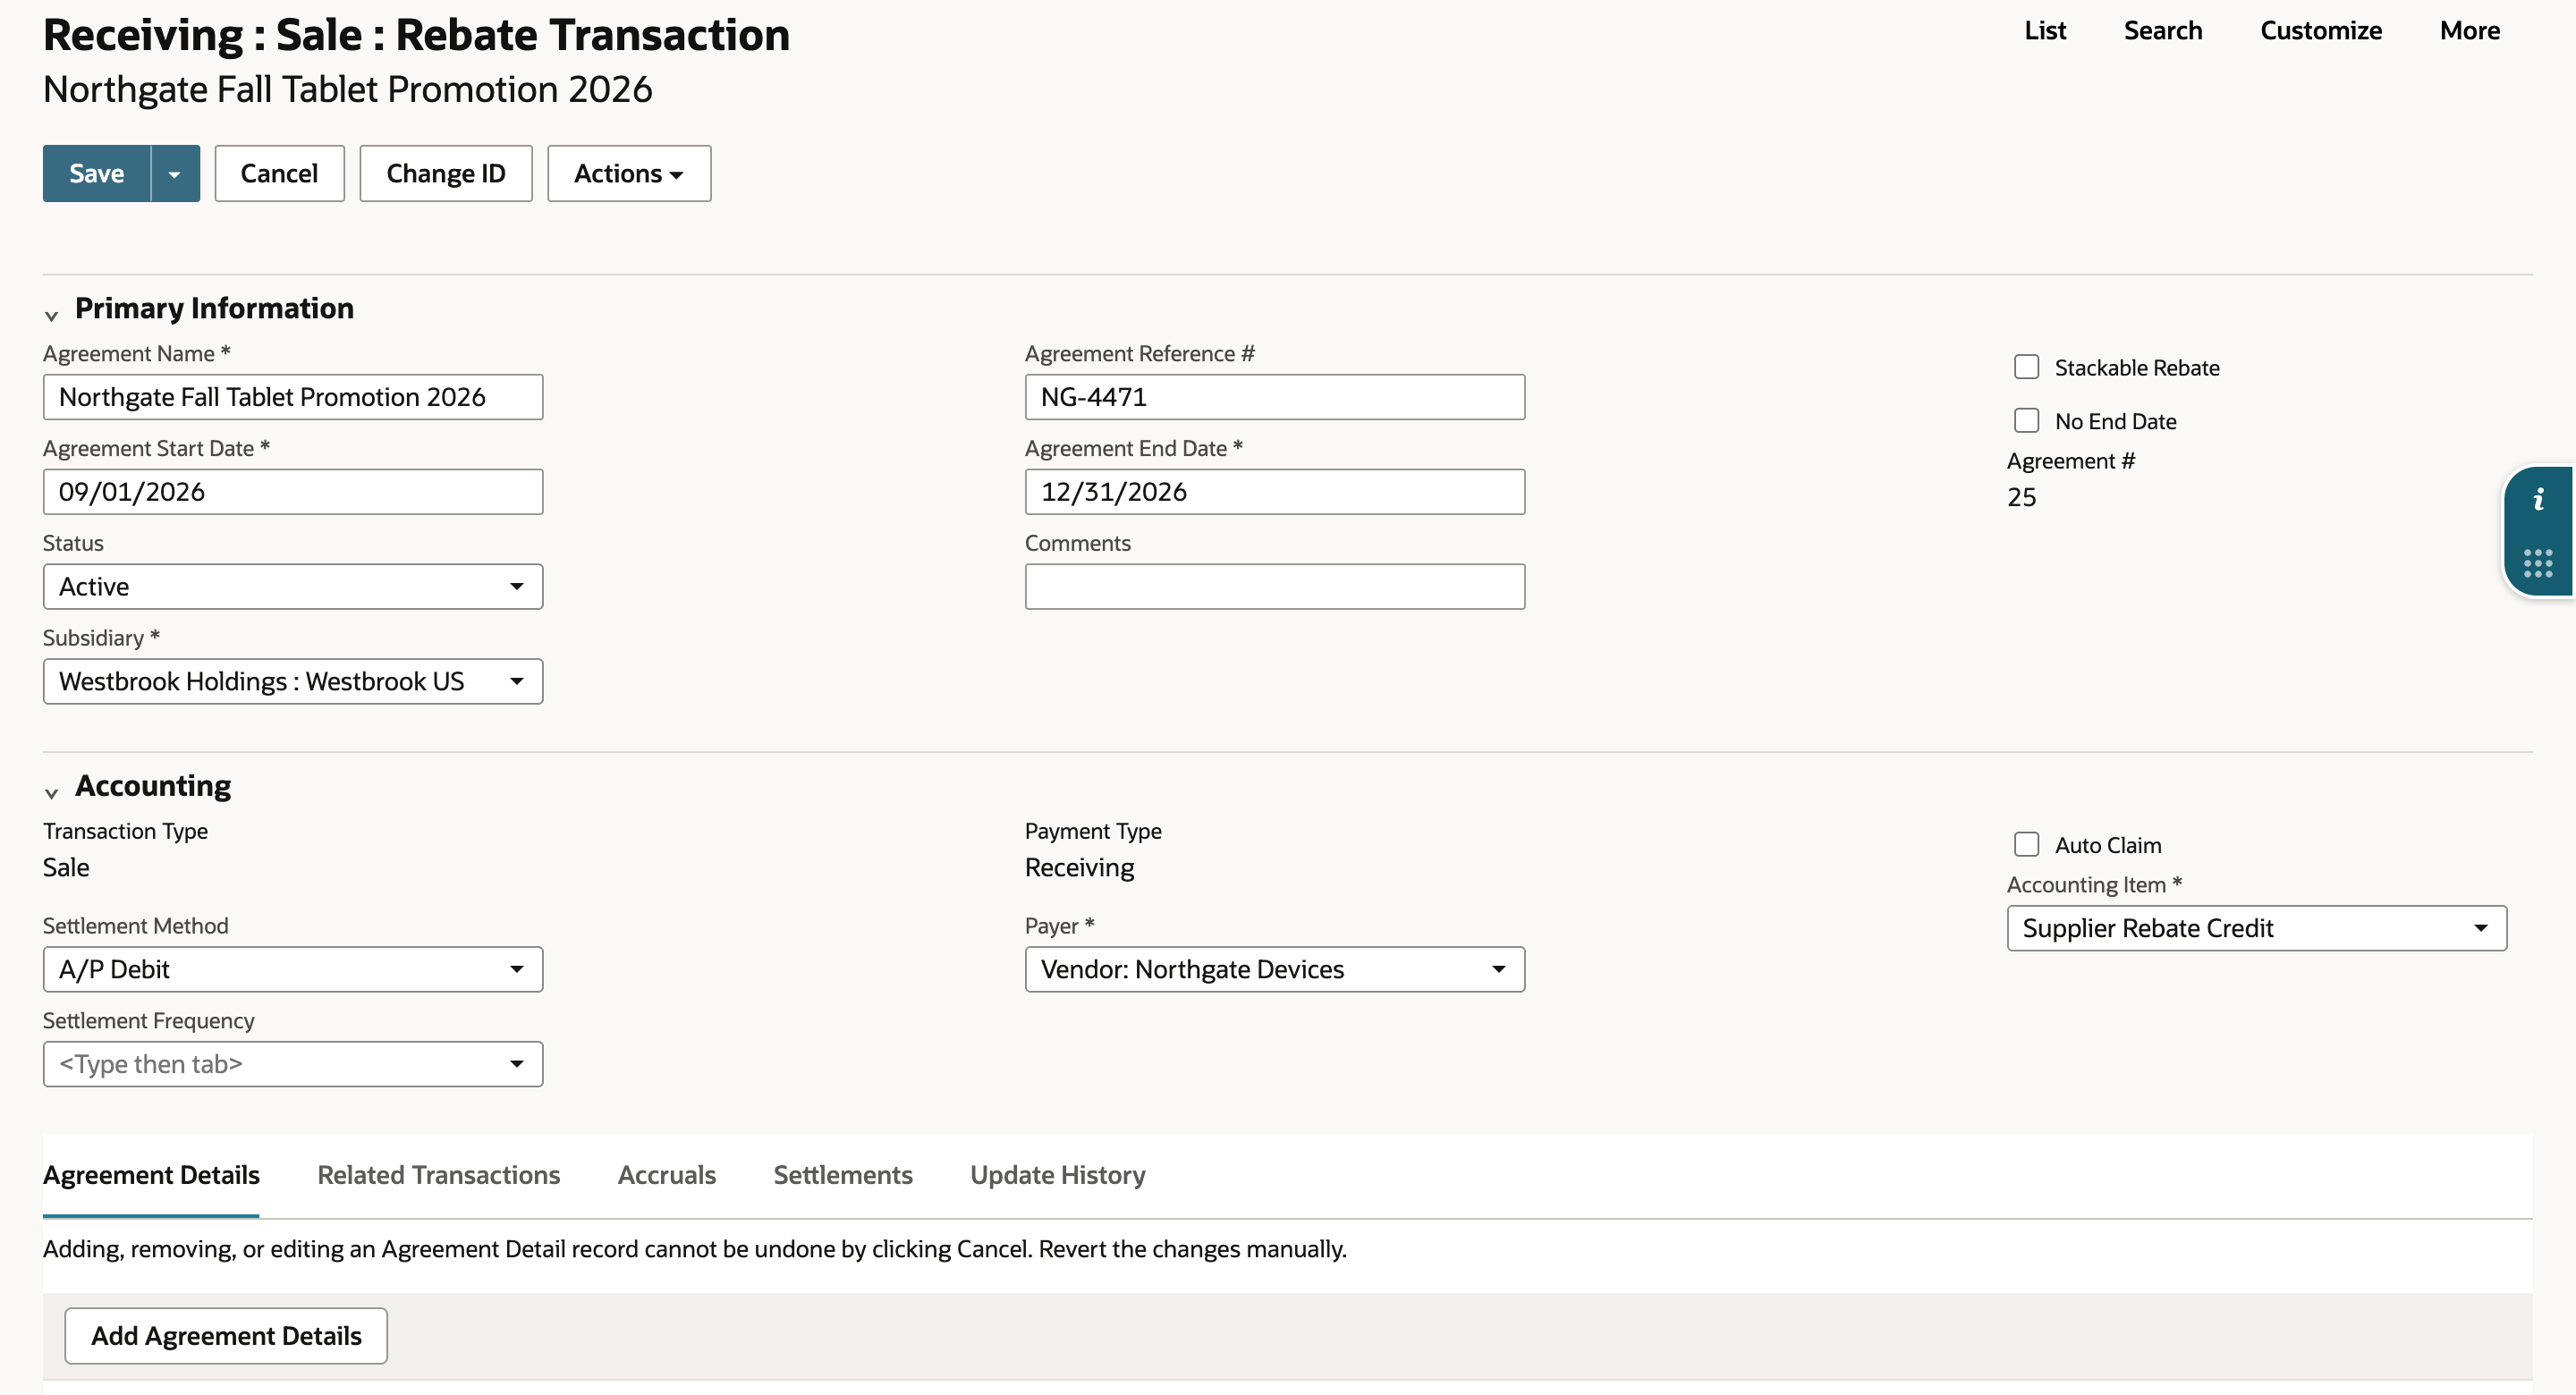This screenshot has width=2576, height=1395.
Task: Click into the Comments field
Action: tap(1275, 587)
